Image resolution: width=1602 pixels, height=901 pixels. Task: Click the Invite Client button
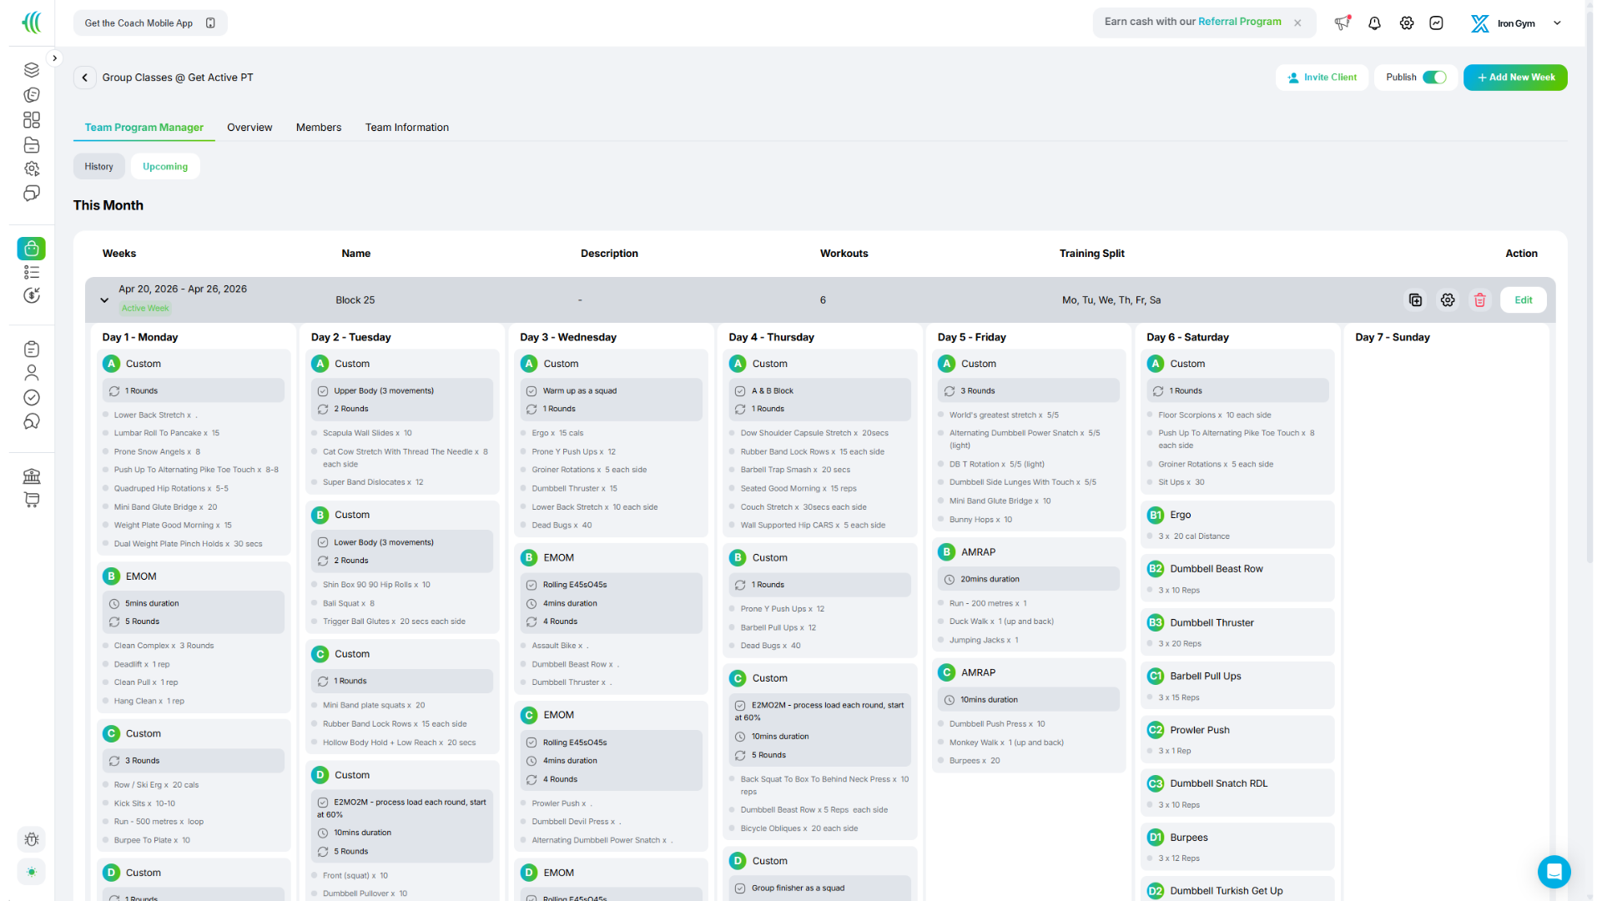click(x=1322, y=77)
